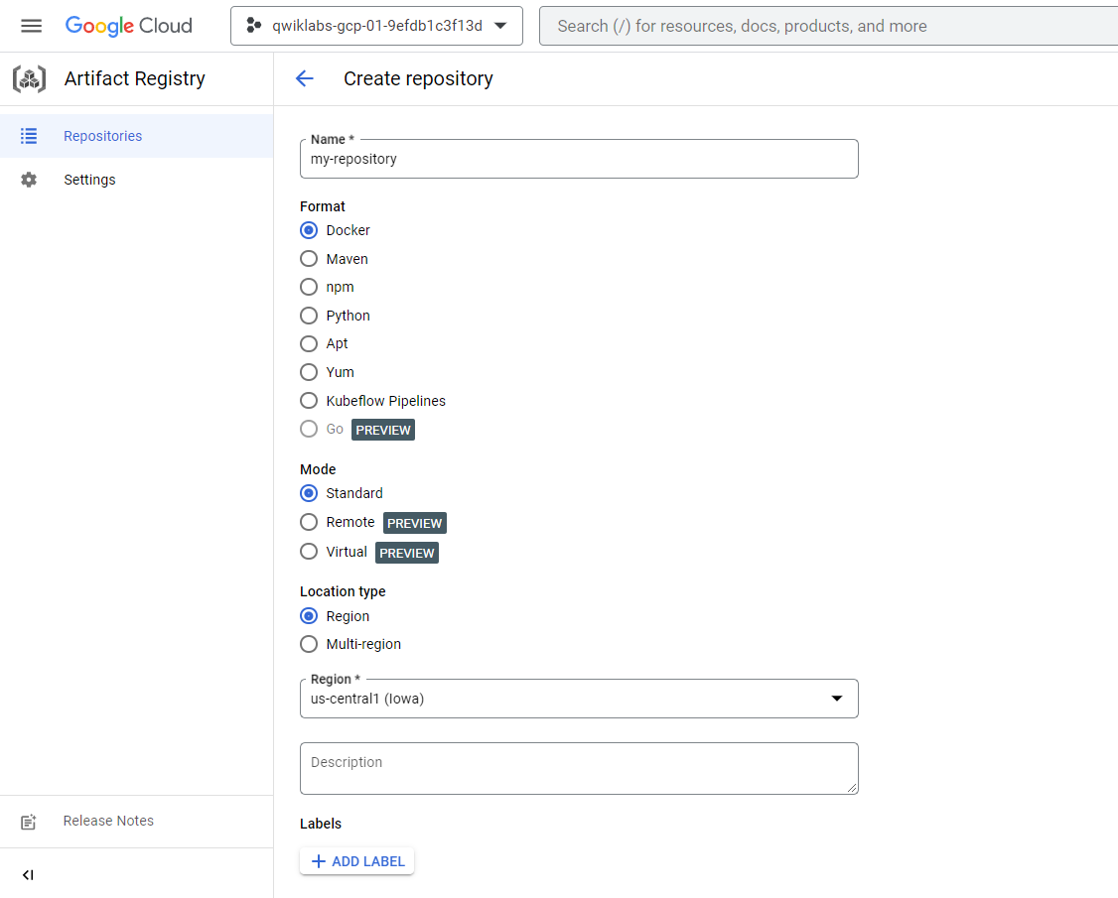Viewport: 1118px width, 898px height.
Task: Select the Kubeflow Pipelines radio button
Action: click(309, 401)
